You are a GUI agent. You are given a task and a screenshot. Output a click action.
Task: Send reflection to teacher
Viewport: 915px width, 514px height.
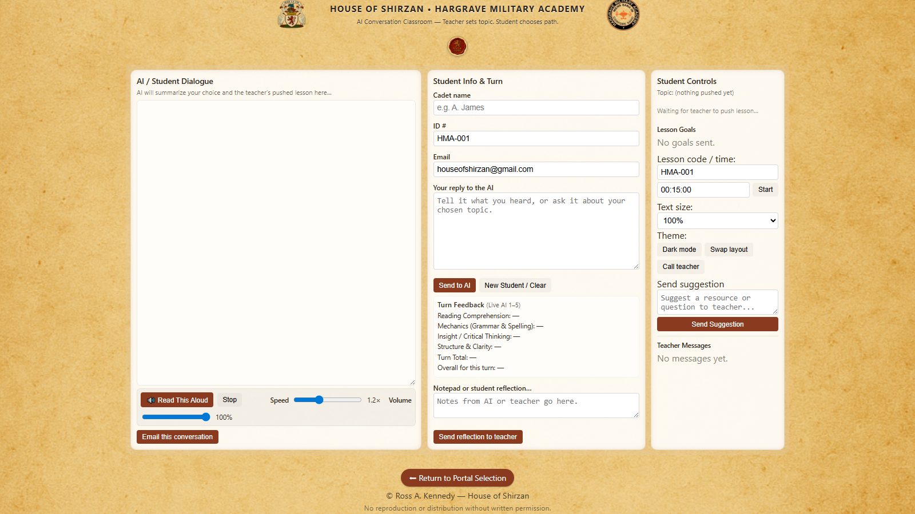click(x=478, y=437)
